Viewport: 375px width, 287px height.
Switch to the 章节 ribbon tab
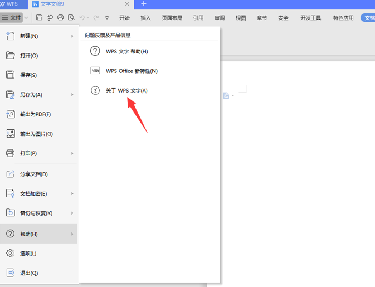[x=262, y=18]
